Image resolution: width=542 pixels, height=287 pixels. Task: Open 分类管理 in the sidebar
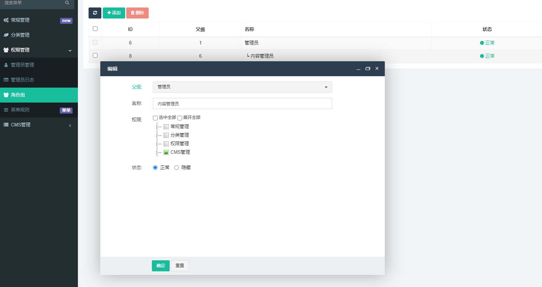39,35
